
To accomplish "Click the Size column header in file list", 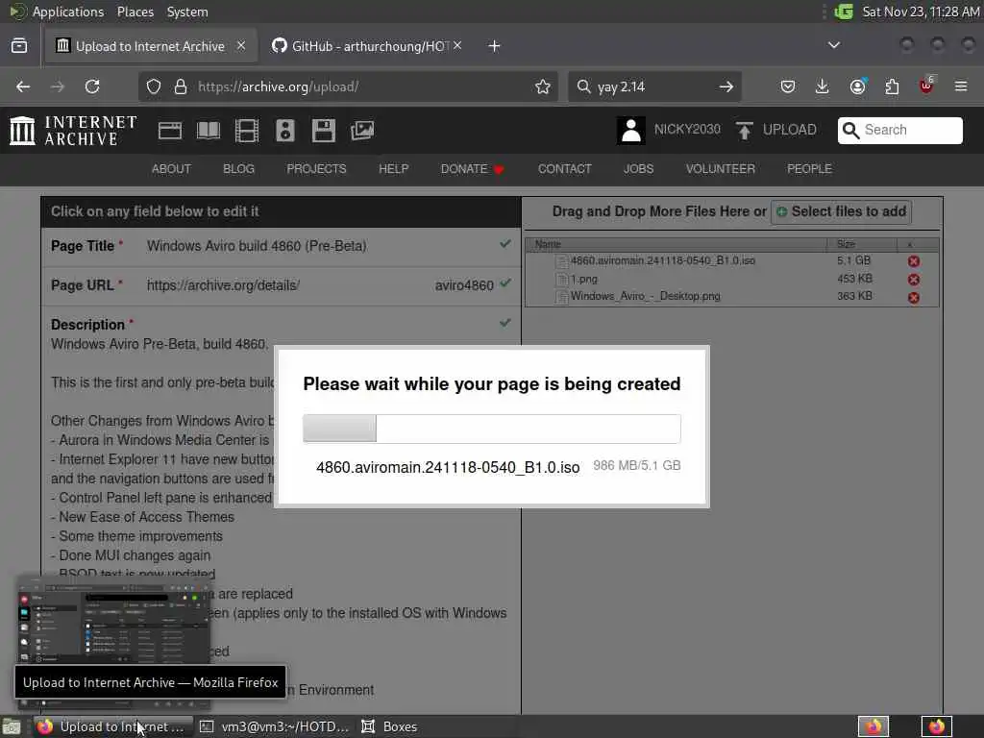I will (x=862, y=244).
